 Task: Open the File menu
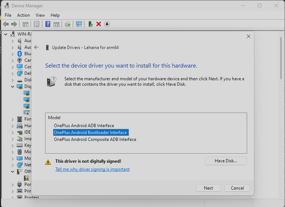[x=8, y=15]
